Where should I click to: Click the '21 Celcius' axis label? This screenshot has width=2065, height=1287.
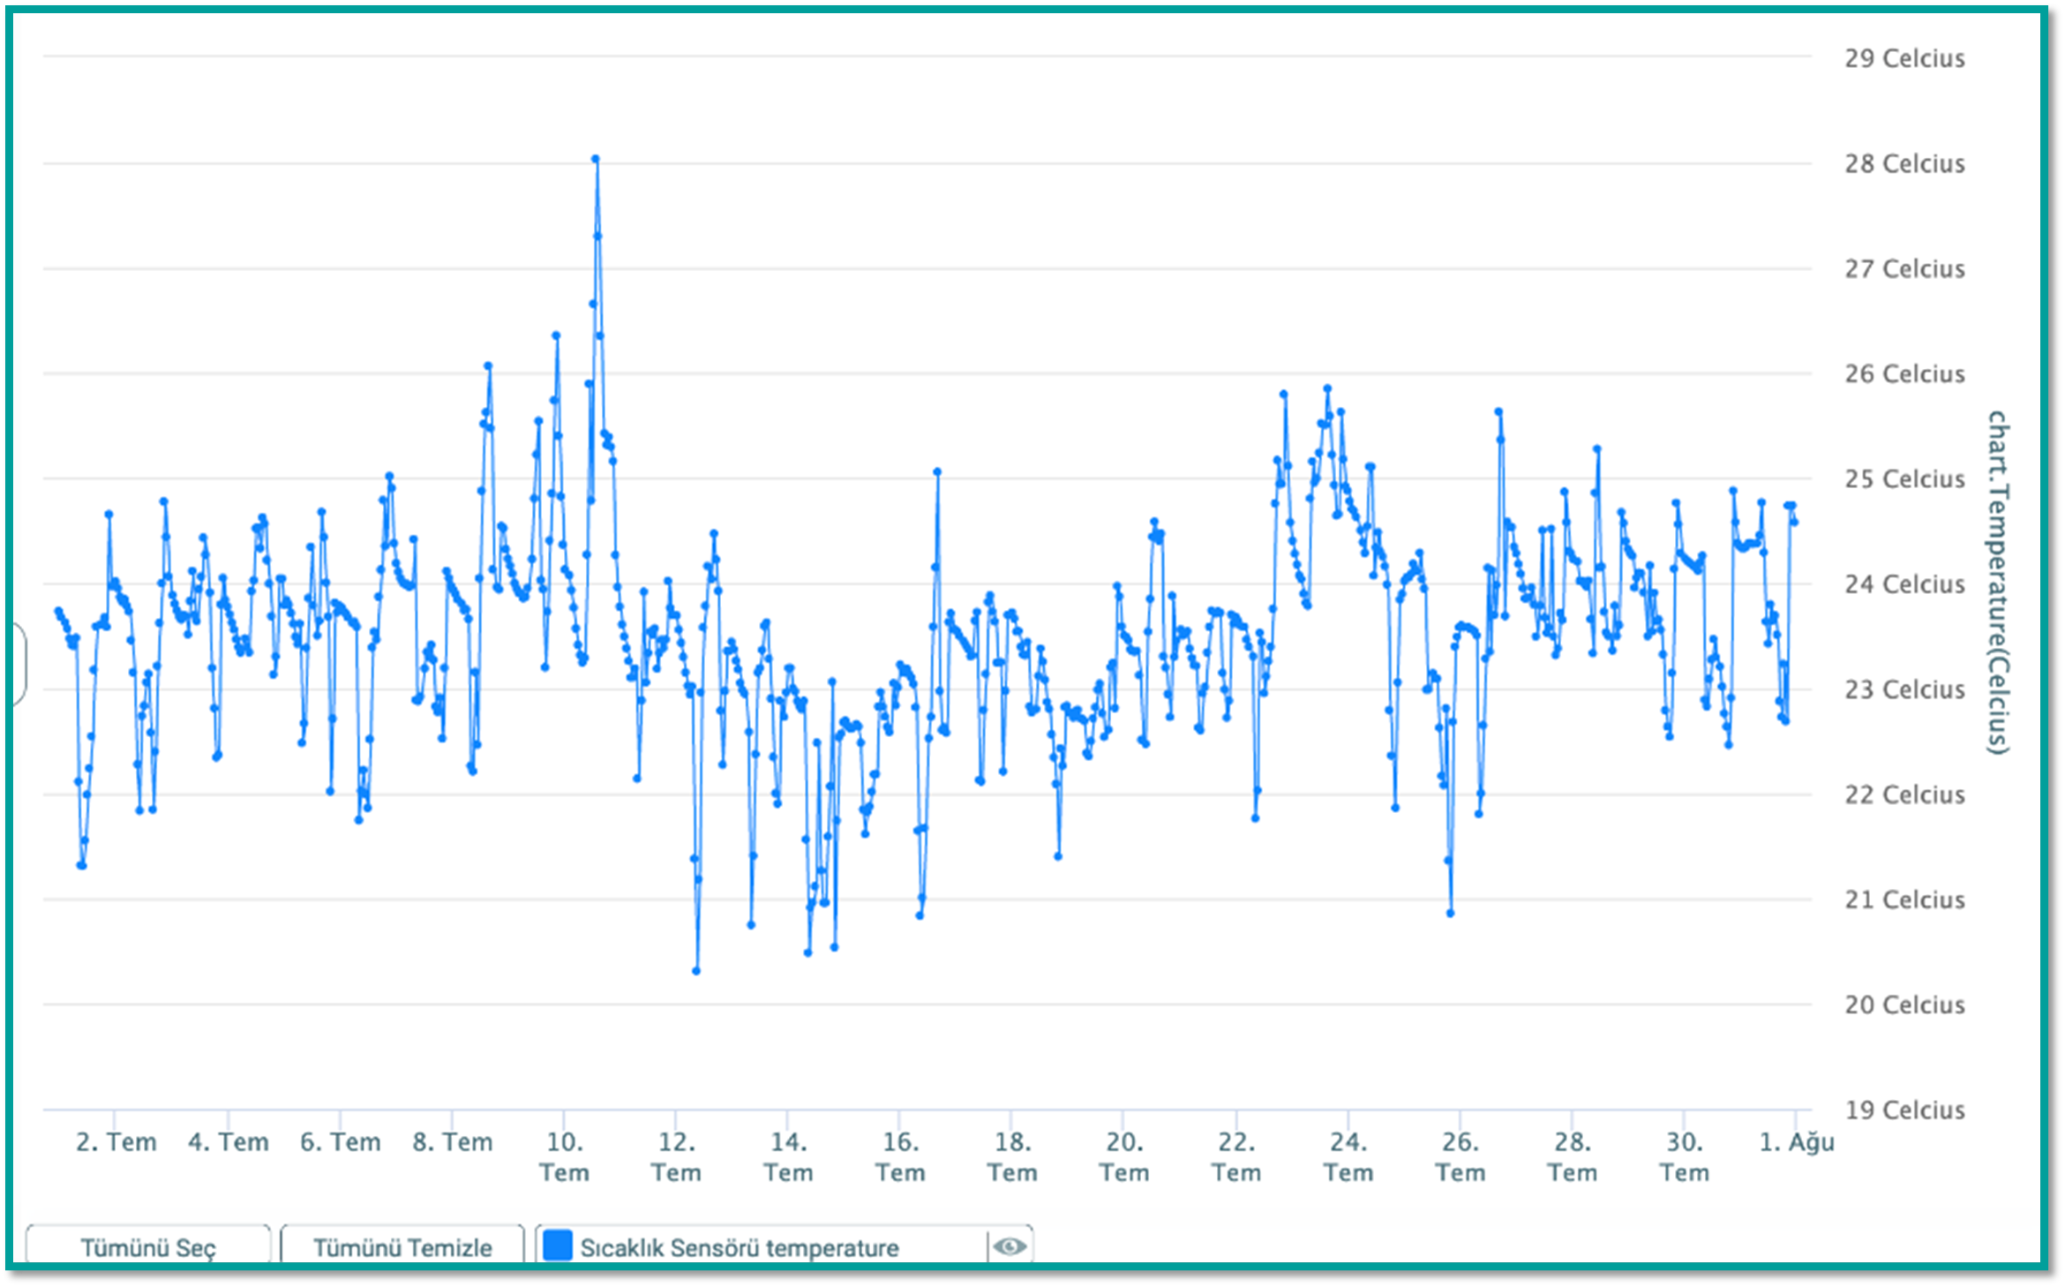pos(1904,899)
